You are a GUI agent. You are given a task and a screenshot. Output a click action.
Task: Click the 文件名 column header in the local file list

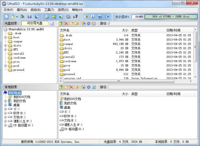click(84, 94)
